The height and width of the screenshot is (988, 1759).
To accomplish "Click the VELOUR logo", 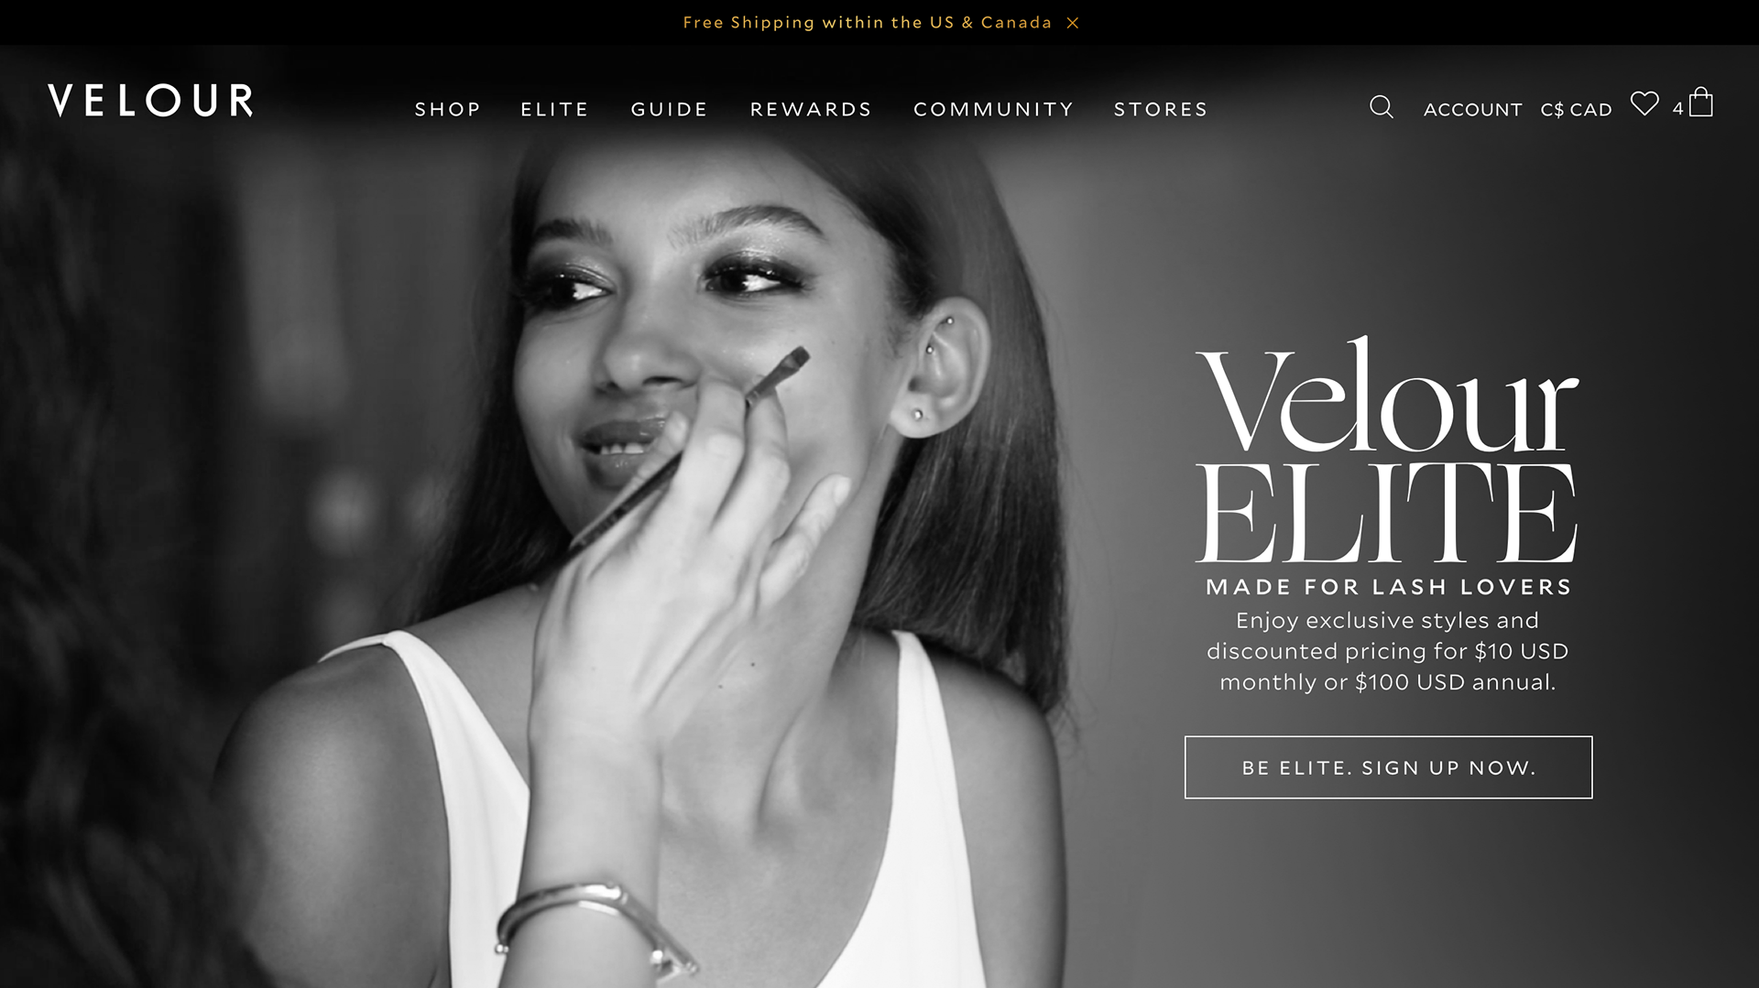I will 151,100.
